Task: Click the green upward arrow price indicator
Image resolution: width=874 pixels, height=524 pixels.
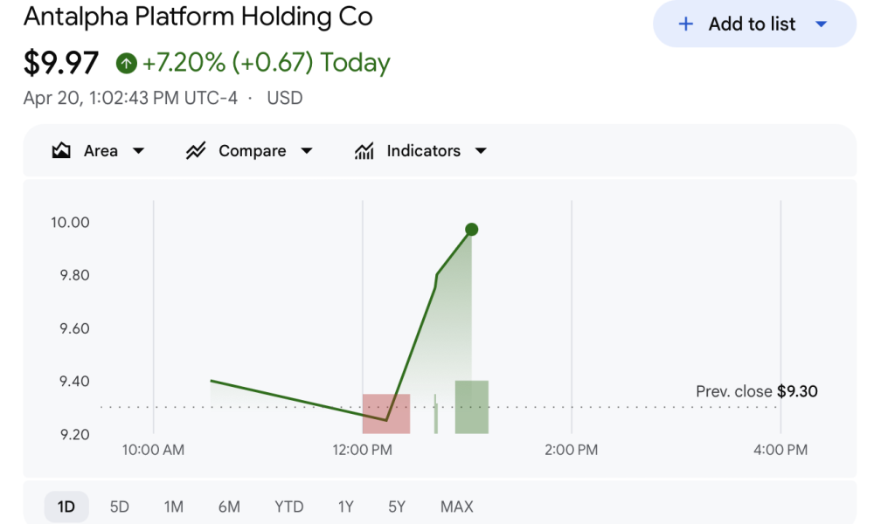Action: pyautogui.click(x=128, y=63)
